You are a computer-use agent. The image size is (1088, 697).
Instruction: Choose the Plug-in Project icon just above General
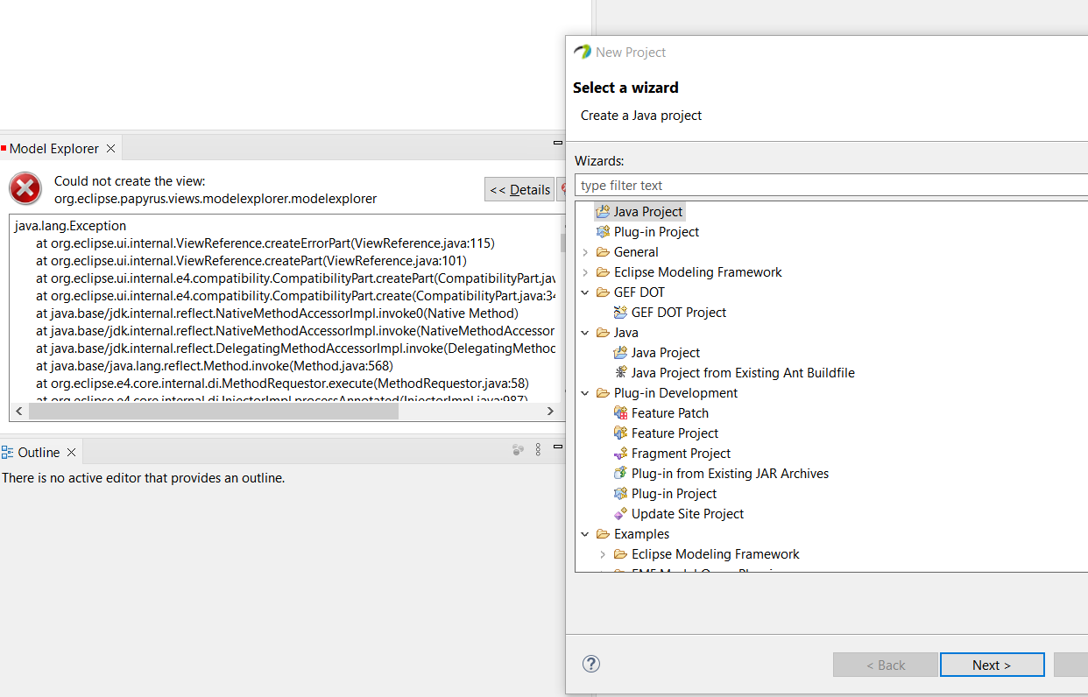pos(603,232)
